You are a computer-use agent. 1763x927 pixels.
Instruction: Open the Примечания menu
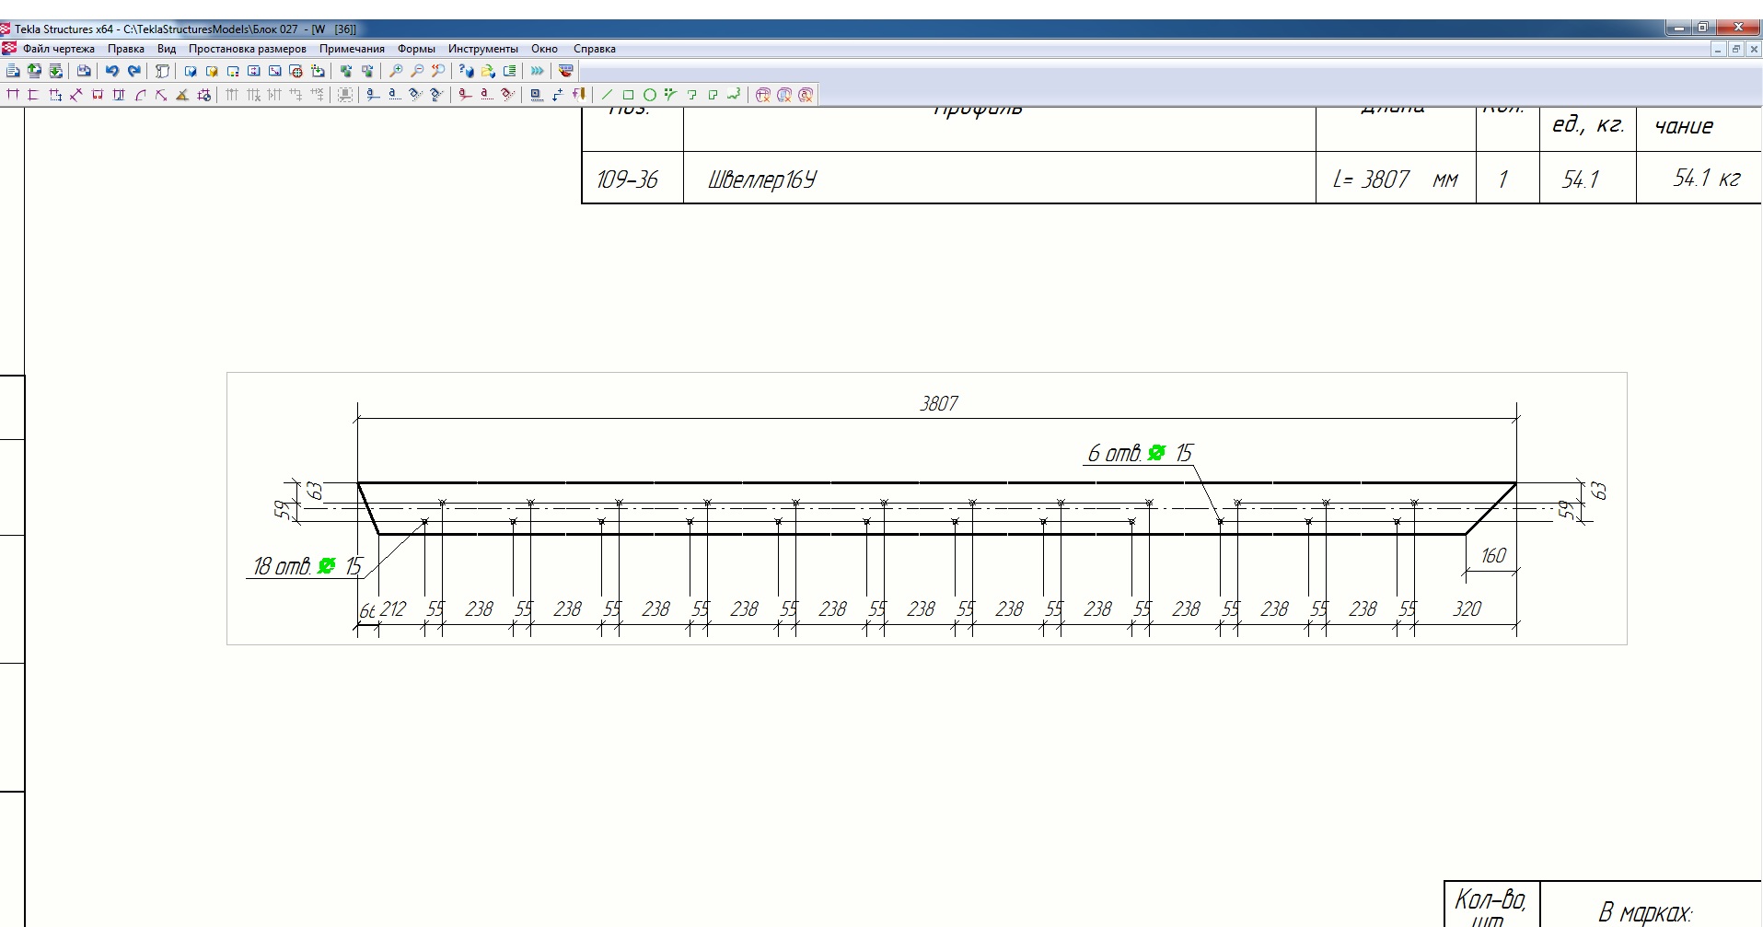tap(352, 49)
